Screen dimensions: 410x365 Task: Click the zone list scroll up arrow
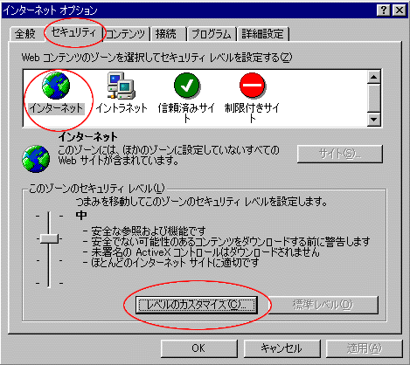tap(373, 78)
